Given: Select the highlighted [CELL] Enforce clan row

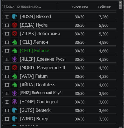Looking at the screenshot, I should [60, 51].
